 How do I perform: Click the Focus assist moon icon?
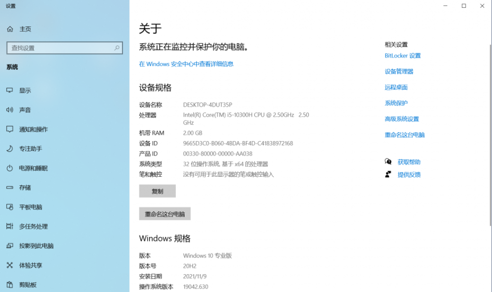coord(10,149)
